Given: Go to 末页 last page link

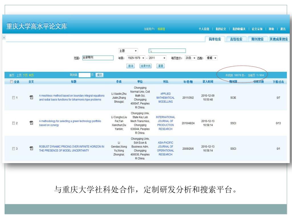Looking at the screenshot, I should coord(31,75).
